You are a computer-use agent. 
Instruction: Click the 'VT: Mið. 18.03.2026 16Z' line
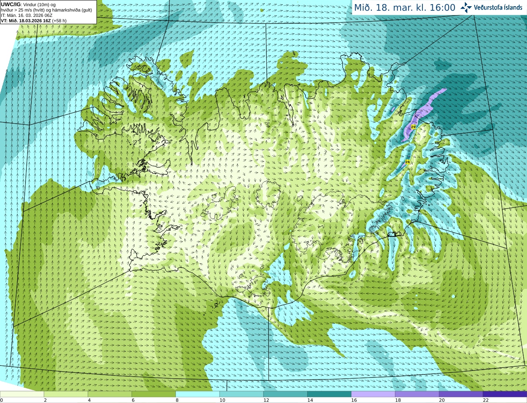[x=33, y=21]
